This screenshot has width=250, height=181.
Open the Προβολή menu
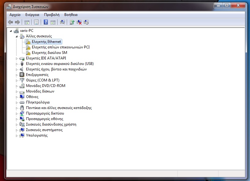click(x=52, y=15)
